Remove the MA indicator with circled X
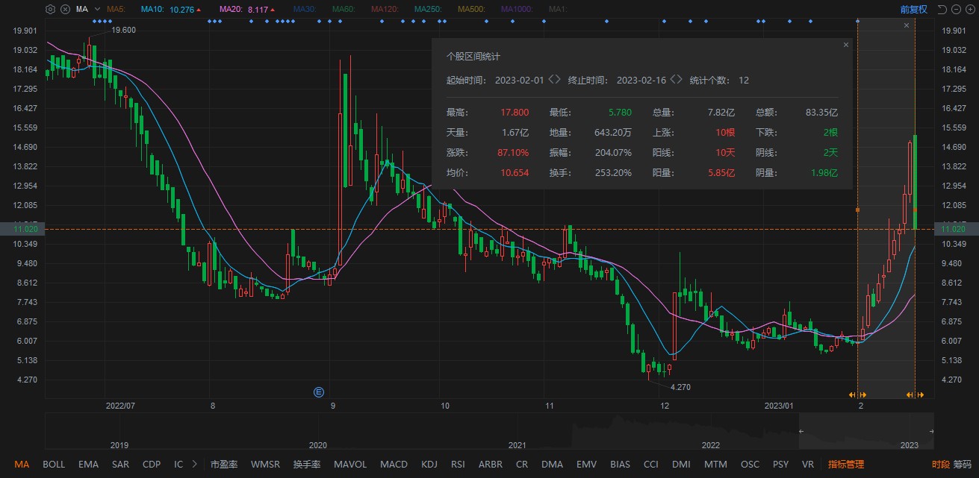979x478 pixels. [65, 9]
